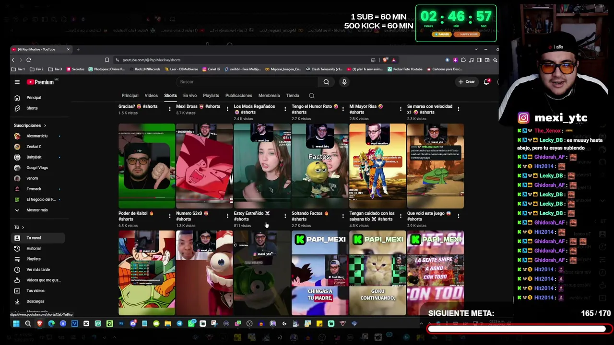
Task: Open Microsoft Edge from the taskbar
Action: 51,324
